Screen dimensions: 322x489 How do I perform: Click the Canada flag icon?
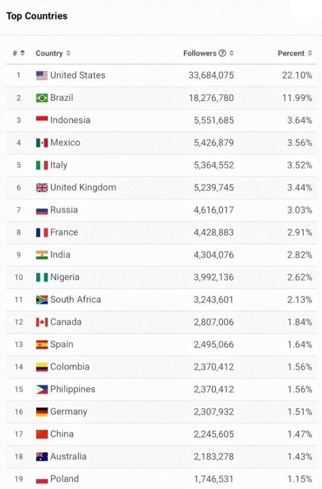tap(42, 322)
